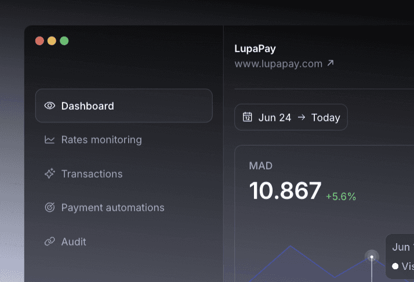Open the Audit section
The width and height of the screenshot is (414, 282).
(74, 242)
